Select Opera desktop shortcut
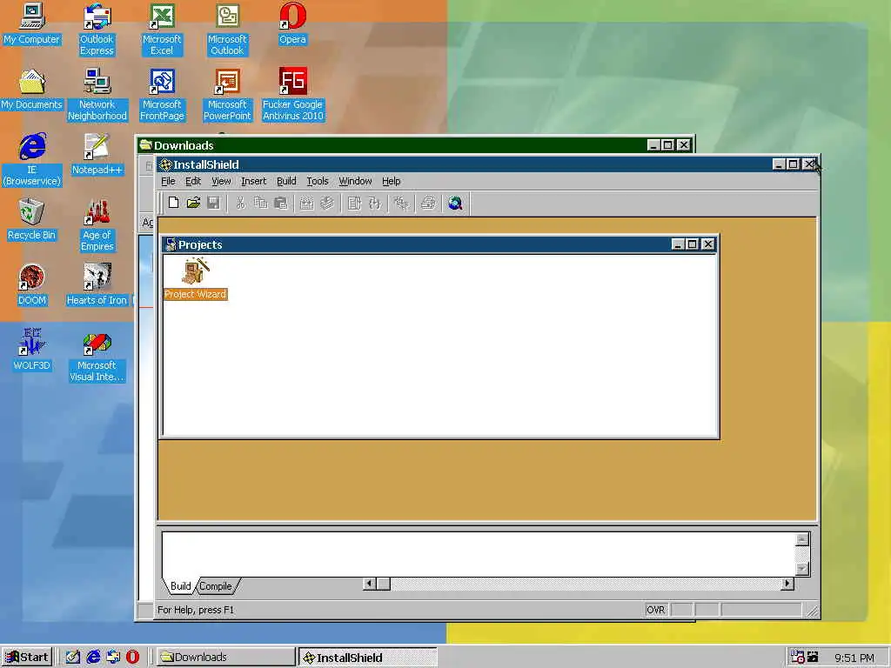Image resolution: width=891 pixels, height=668 pixels. pyautogui.click(x=292, y=23)
